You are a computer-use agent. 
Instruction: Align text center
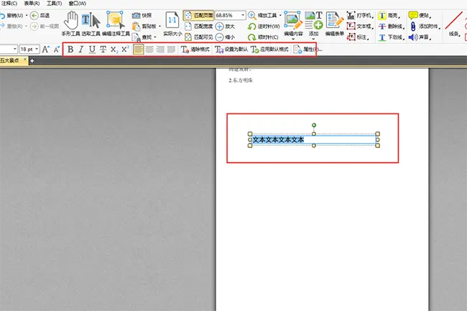149,50
